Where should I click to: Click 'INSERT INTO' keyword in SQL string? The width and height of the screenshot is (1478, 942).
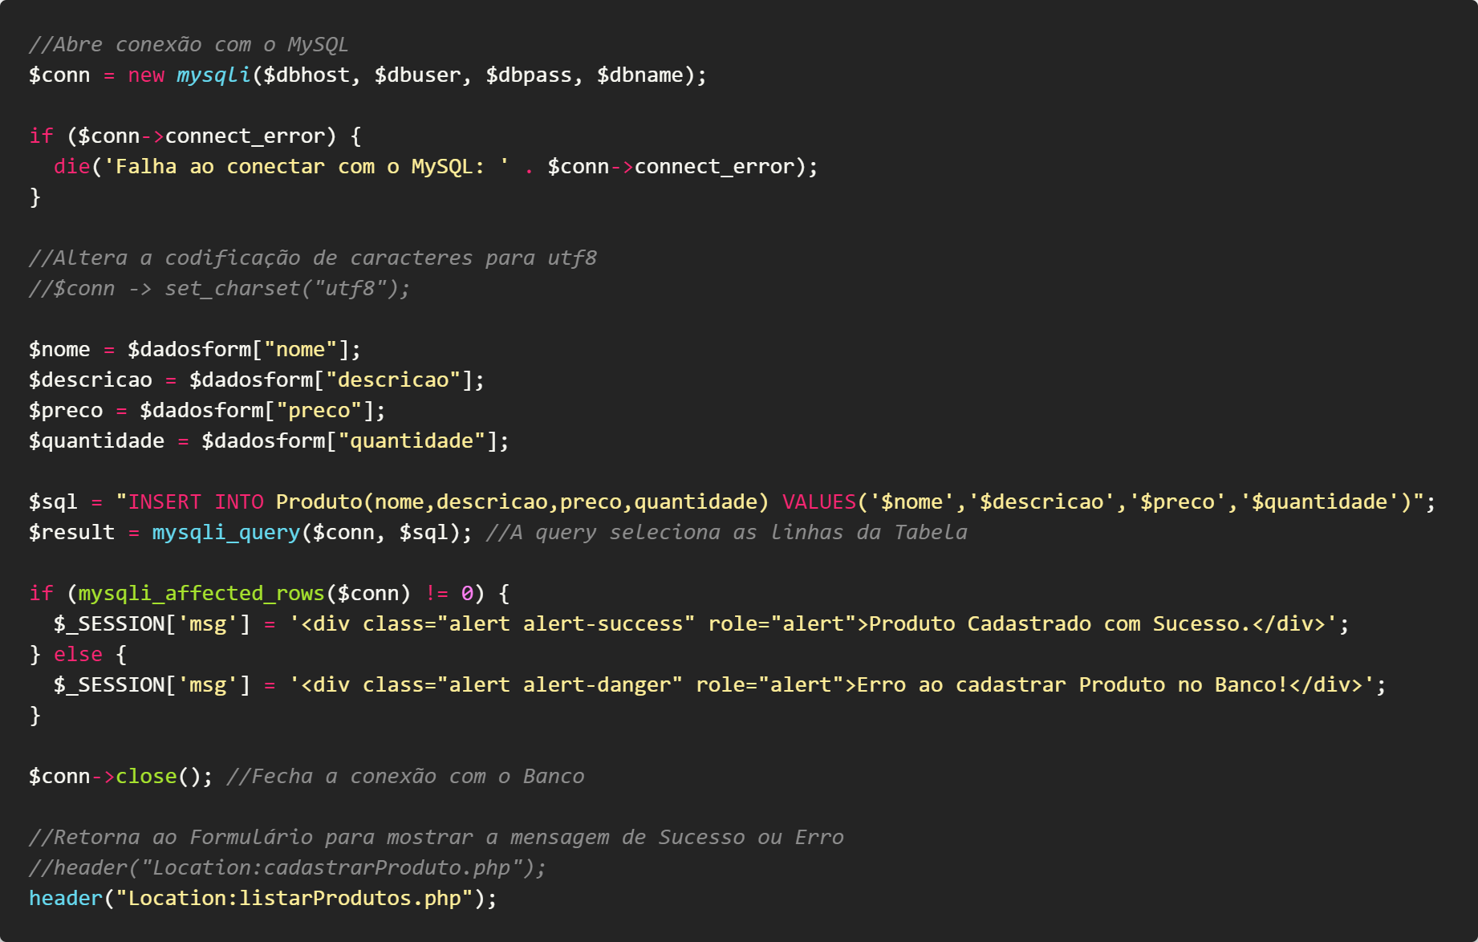[x=196, y=501]
